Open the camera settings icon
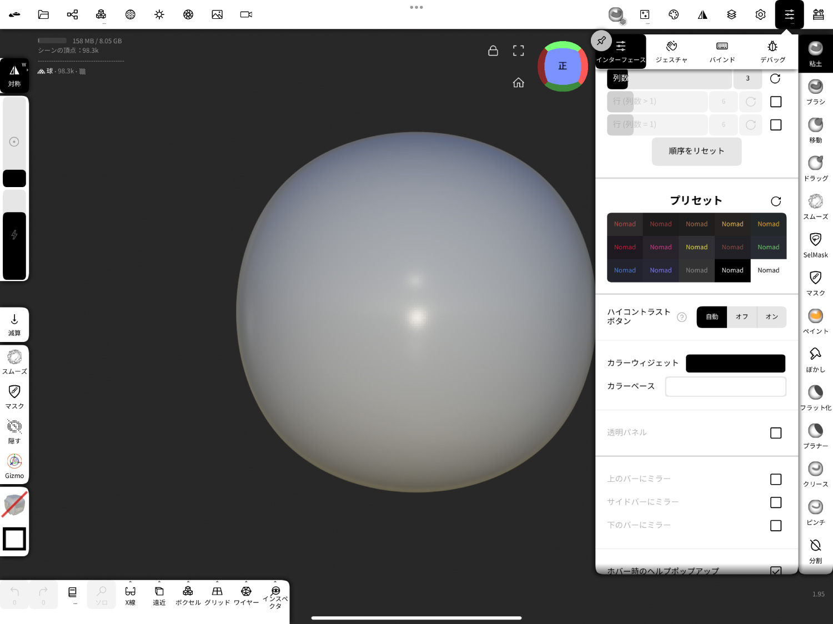 [x=246, y=14]
